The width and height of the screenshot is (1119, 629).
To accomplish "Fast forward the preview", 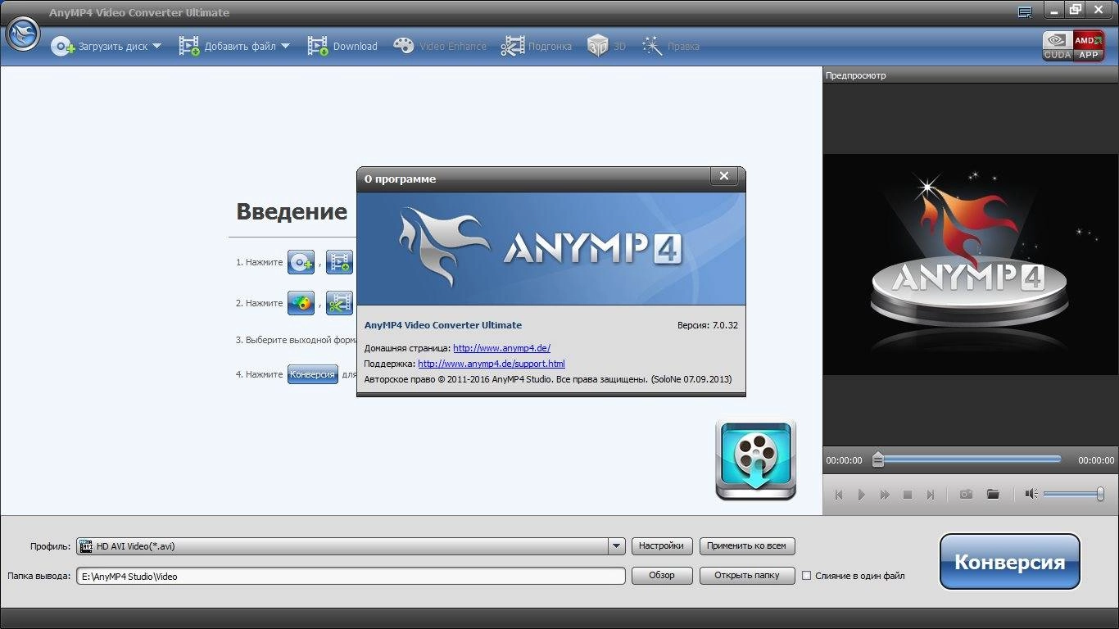I will (x=885, y=495).
